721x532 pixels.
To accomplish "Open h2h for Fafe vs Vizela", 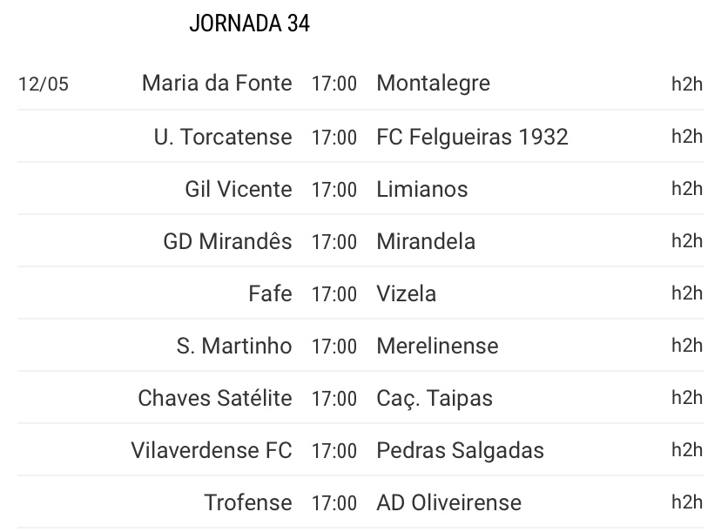I will (687, 293).
